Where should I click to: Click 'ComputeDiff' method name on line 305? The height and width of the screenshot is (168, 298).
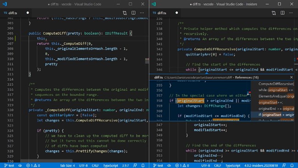coord(54,34)
